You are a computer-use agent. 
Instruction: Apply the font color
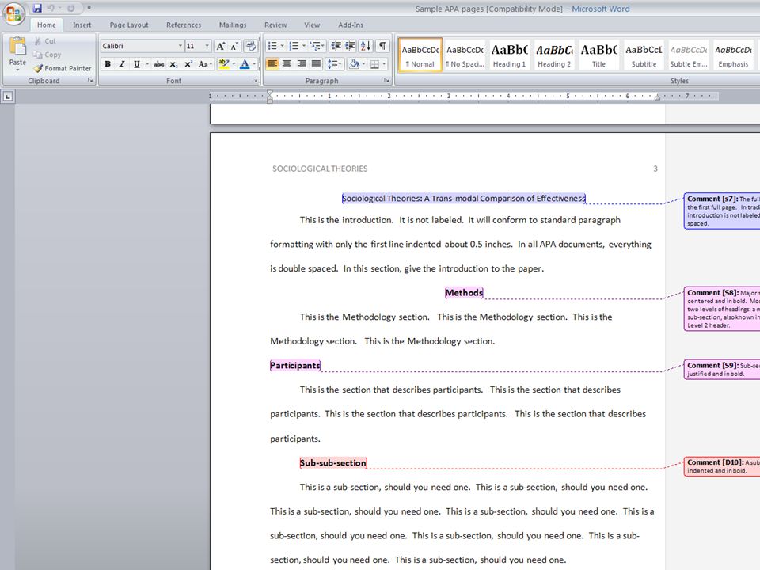[x=245, y=64]
